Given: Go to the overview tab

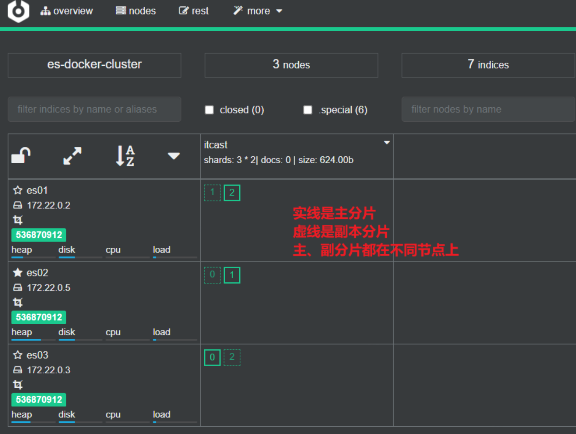Looking at the screenshot, I should click(67, 11).
